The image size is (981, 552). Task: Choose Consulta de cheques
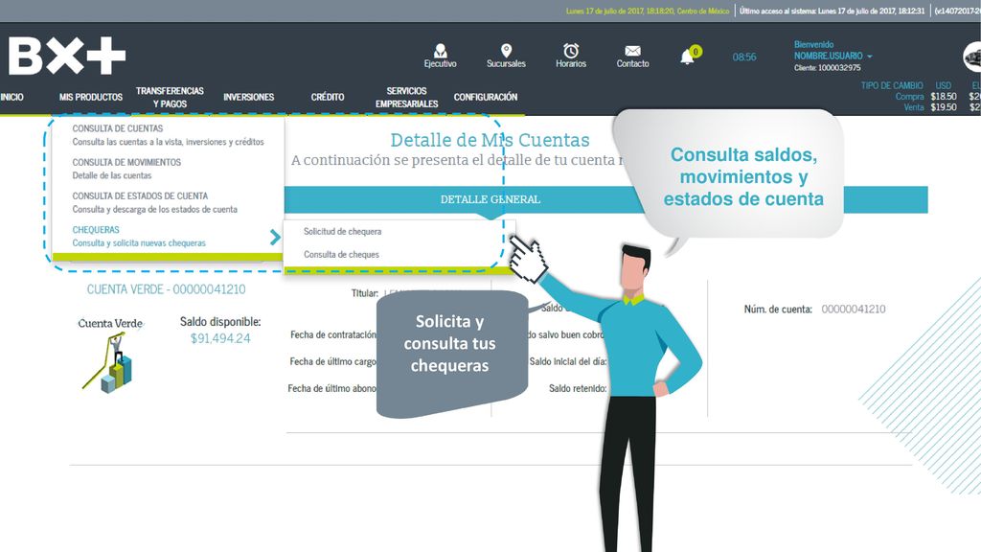[x=341, y=255]
